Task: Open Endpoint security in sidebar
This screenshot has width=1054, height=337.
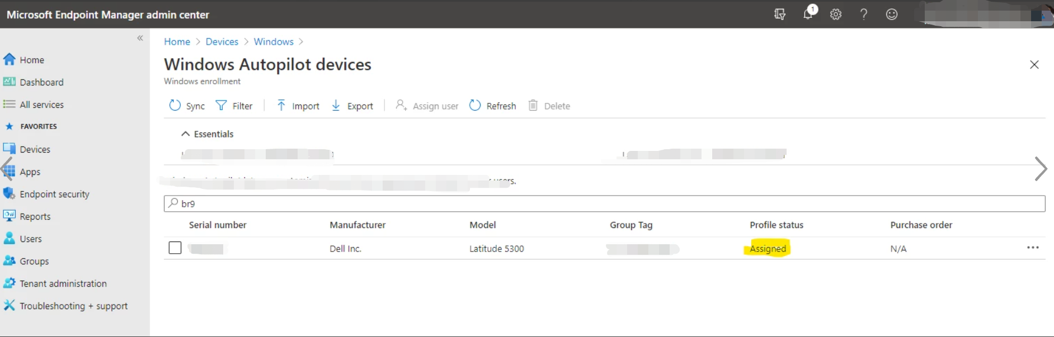Action: pyautogui.click(x=54, y=194)
